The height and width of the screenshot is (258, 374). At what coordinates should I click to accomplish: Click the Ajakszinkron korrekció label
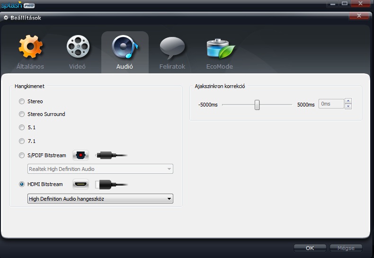(x=220, y=86)
